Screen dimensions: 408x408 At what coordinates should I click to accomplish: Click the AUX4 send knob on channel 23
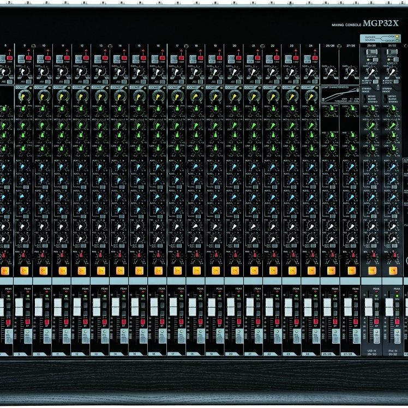coord(291,209)
